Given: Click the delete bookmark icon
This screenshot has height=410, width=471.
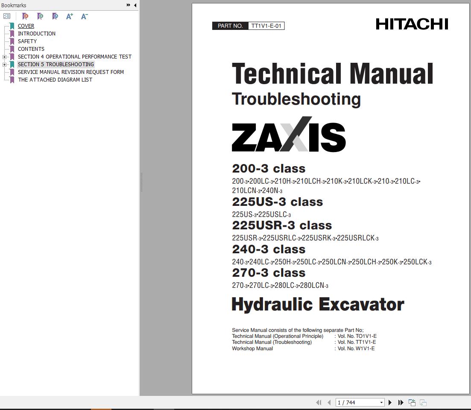Looking at the screenshot, I should tap(25, 16).
